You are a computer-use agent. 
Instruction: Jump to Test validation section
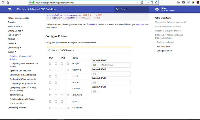[x=163, y=47]
